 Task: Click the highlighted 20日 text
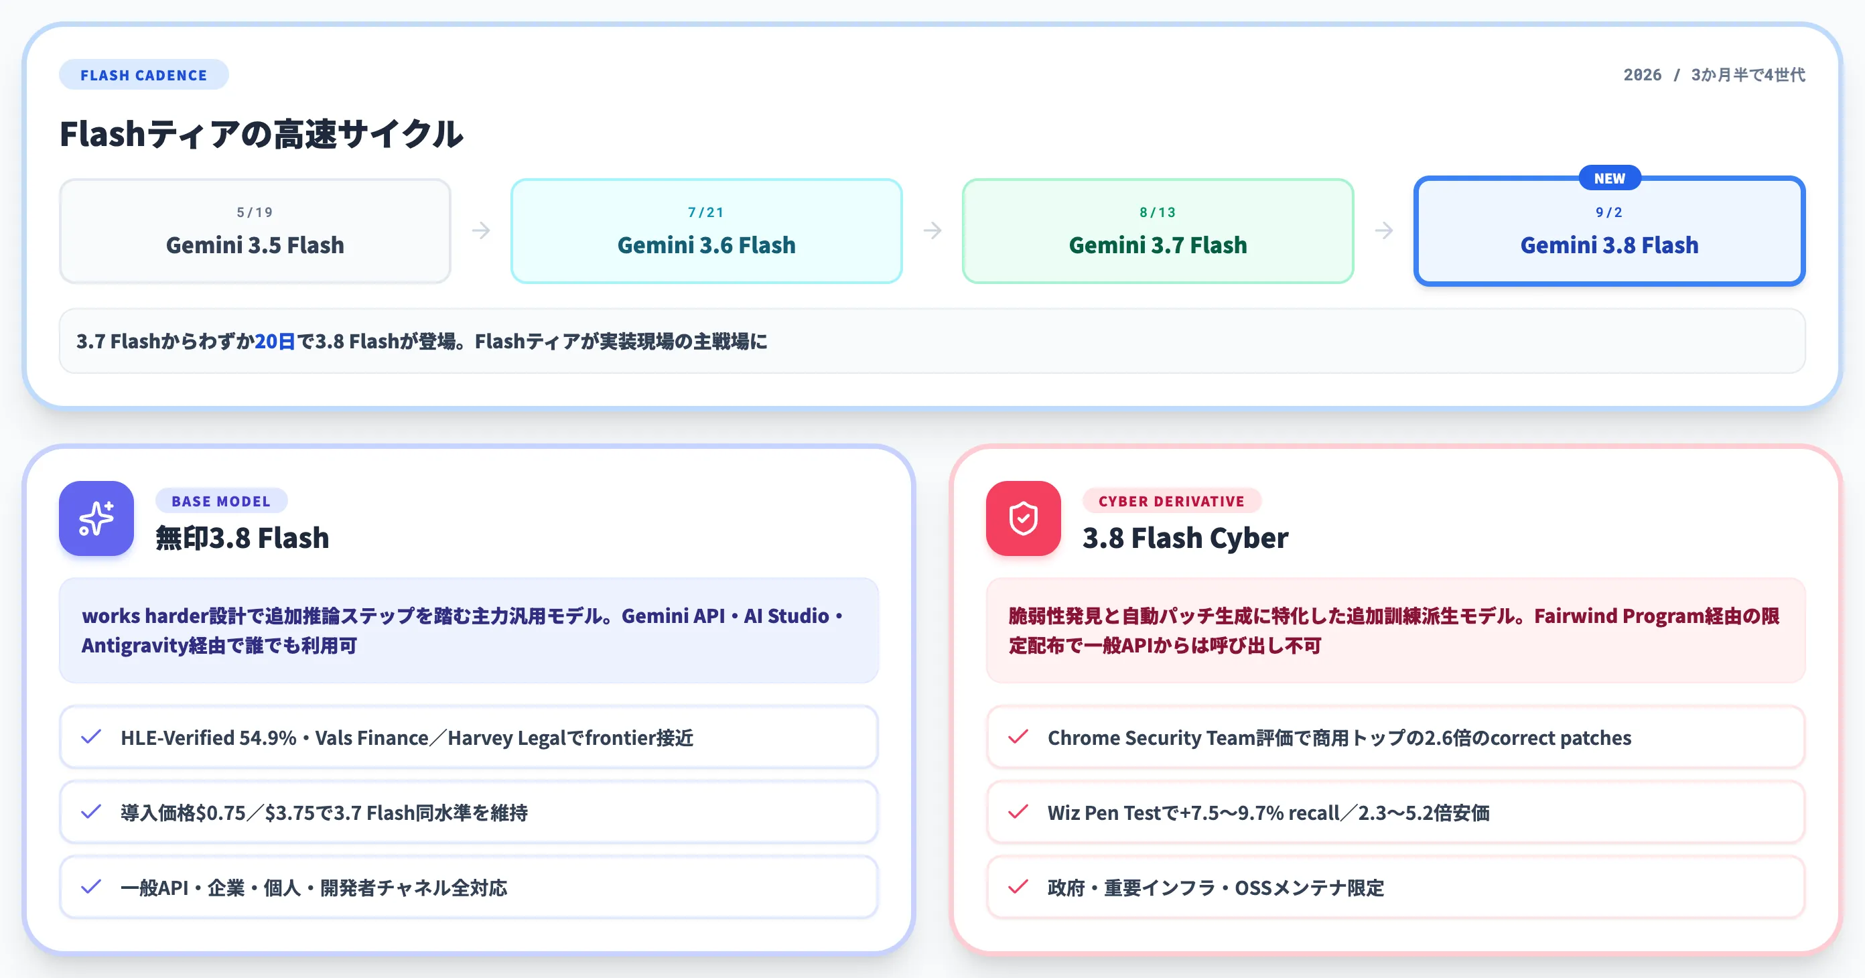point(275,341)
